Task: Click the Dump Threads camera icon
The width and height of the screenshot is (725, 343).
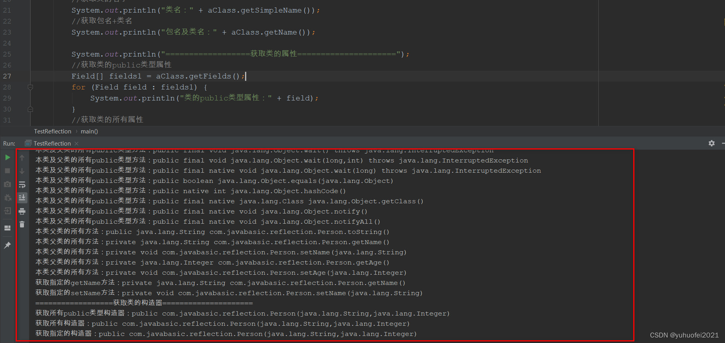Action: pyautogui.click(x=7, y=184)
